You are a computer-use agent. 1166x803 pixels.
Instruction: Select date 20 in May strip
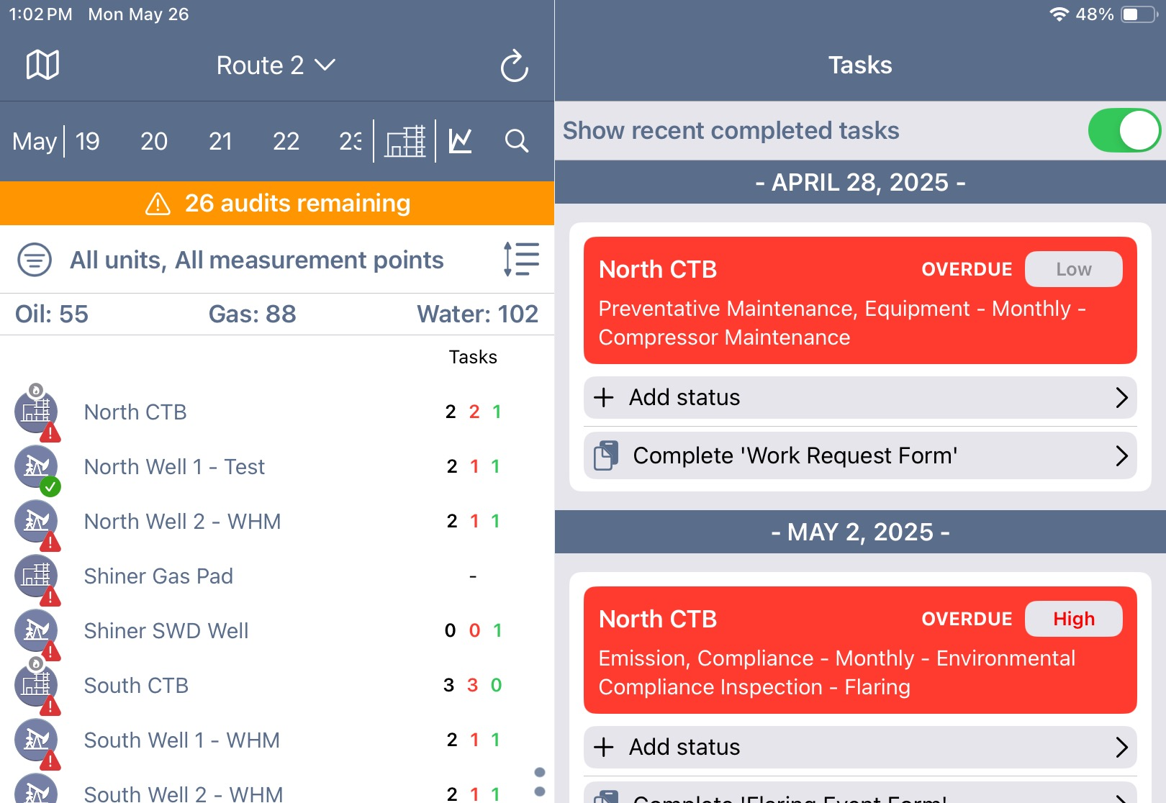pos(153,141)
